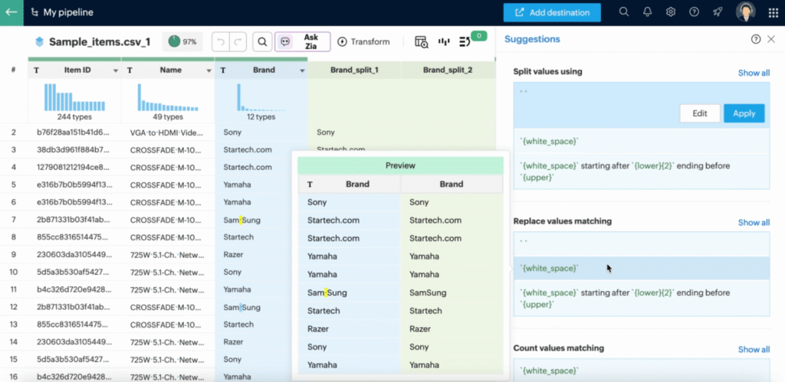785x382 pixels.
Task: Select the Brand_split_2 column header
Action: tap(448, 70)
